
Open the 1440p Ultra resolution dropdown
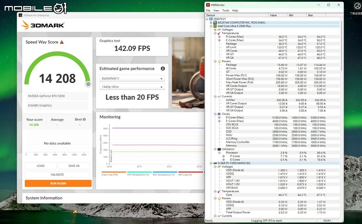coord(132,87)
